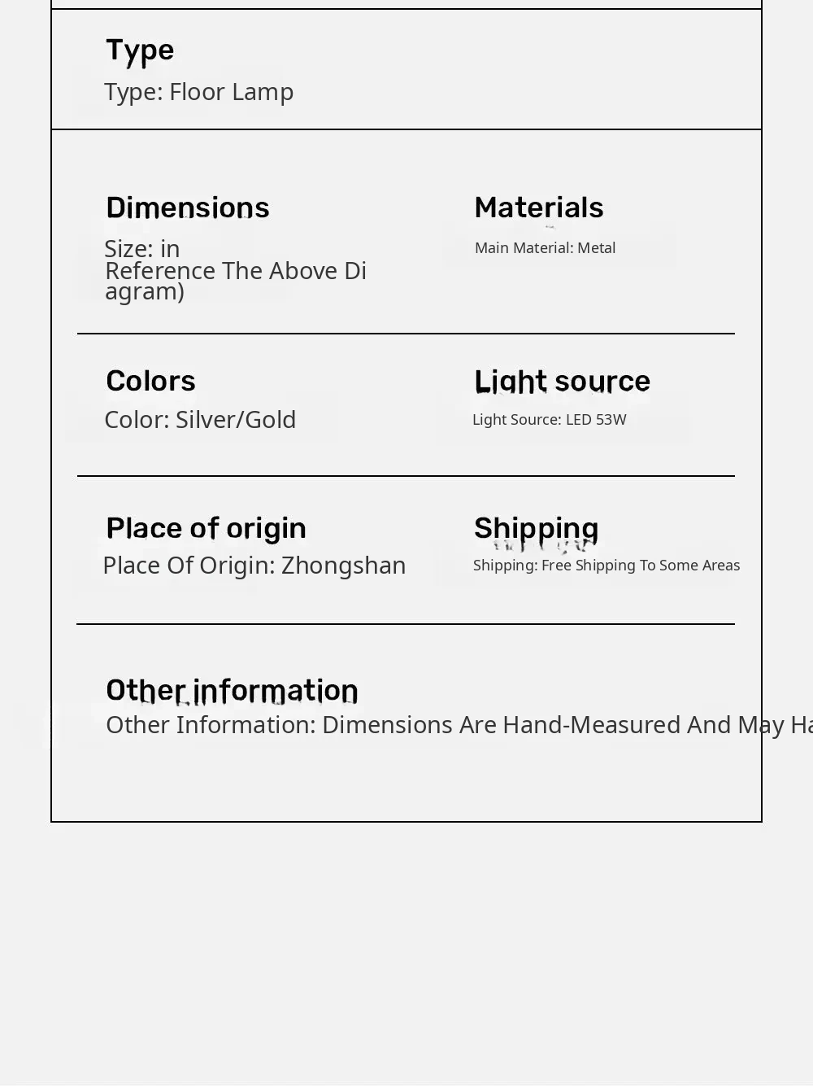Screen dimensions: 813x1092
Task: Select the 'Color: Silver/Gold' text
Action: tap(200, 420)
